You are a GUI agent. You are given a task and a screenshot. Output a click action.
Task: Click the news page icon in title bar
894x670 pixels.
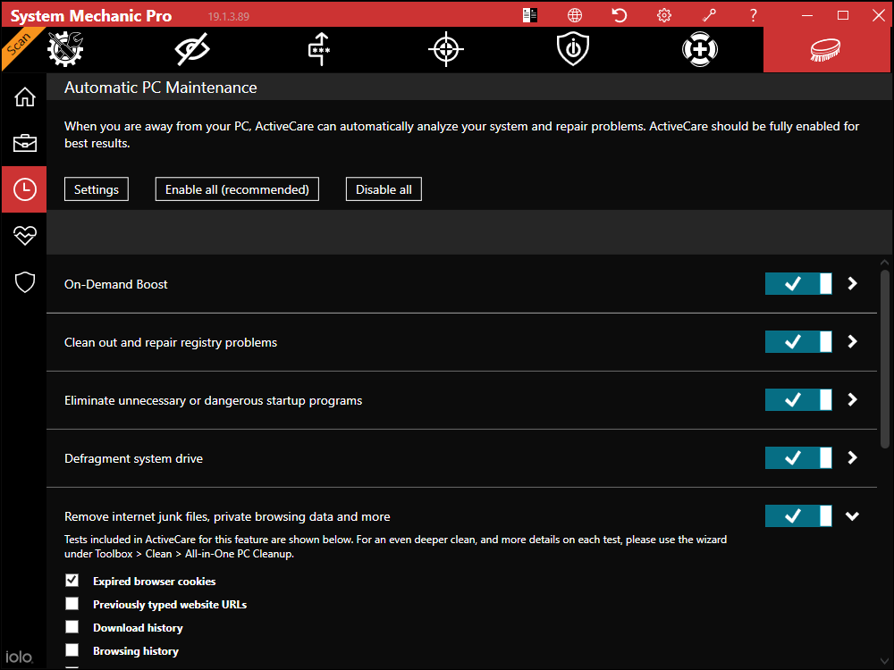pyautogui.click(x=529, y=15)
